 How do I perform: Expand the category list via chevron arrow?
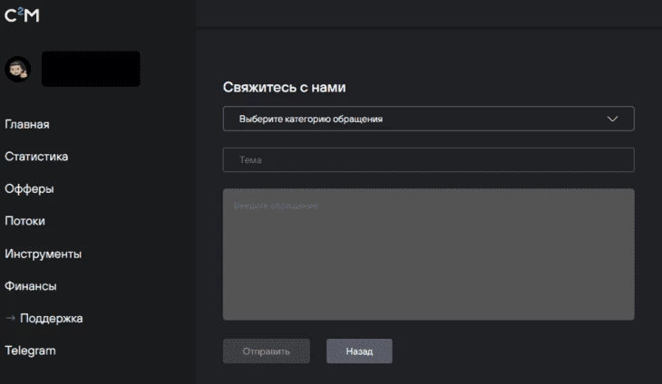pyautogui.click(x=613, y=119)
